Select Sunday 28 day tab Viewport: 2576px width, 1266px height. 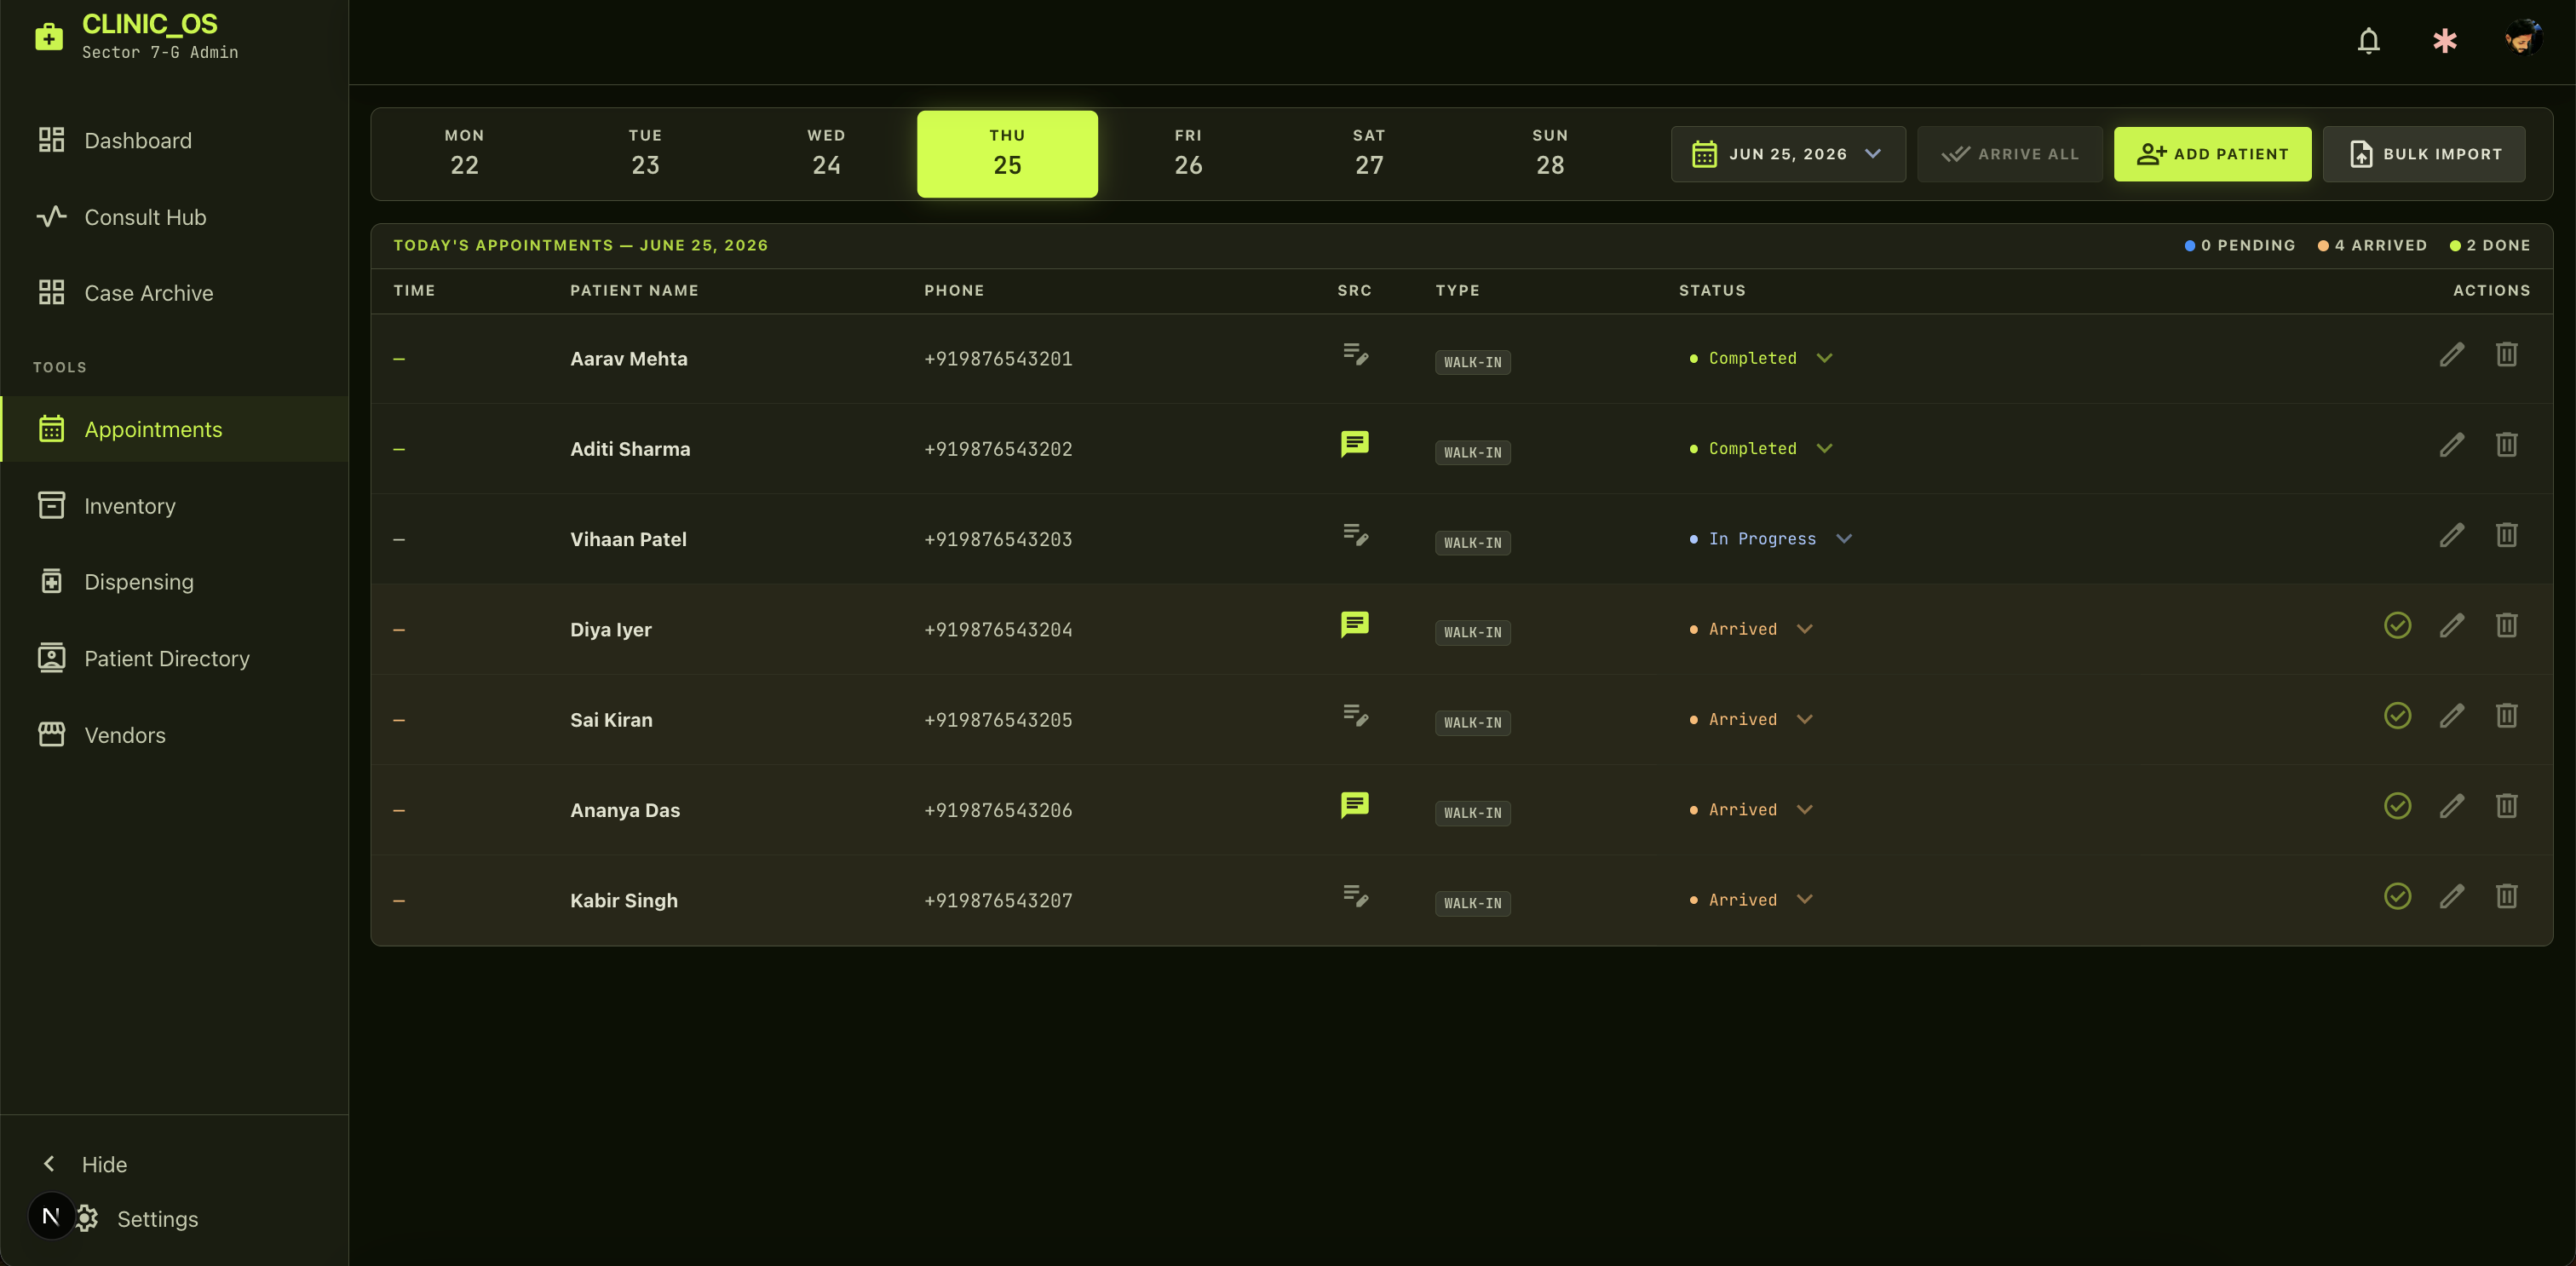pos(1550,153)
